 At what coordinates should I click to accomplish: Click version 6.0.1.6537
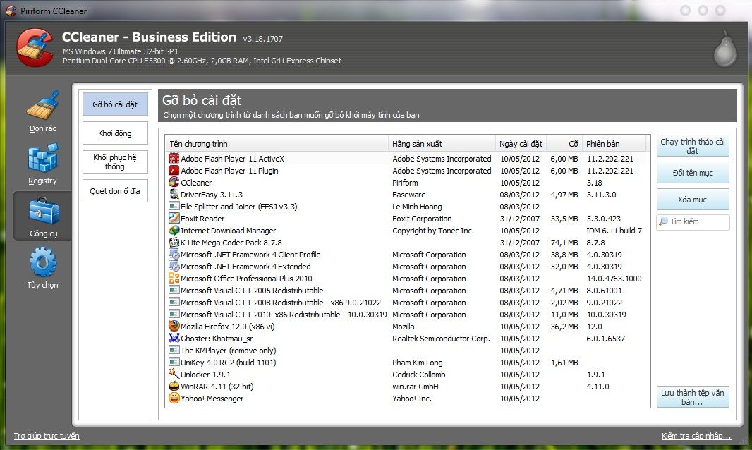coord(606,339)
